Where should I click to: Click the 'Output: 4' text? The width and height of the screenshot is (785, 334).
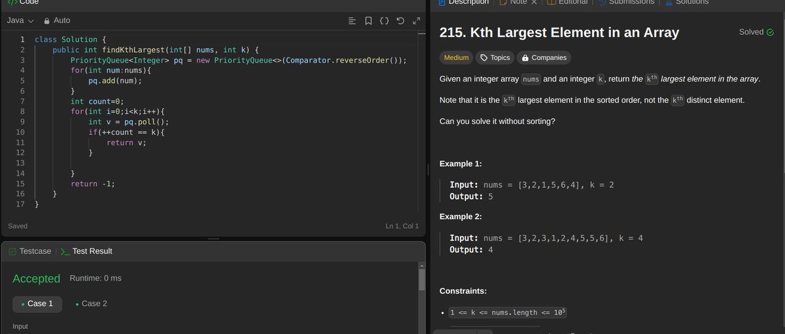point(472,249)
